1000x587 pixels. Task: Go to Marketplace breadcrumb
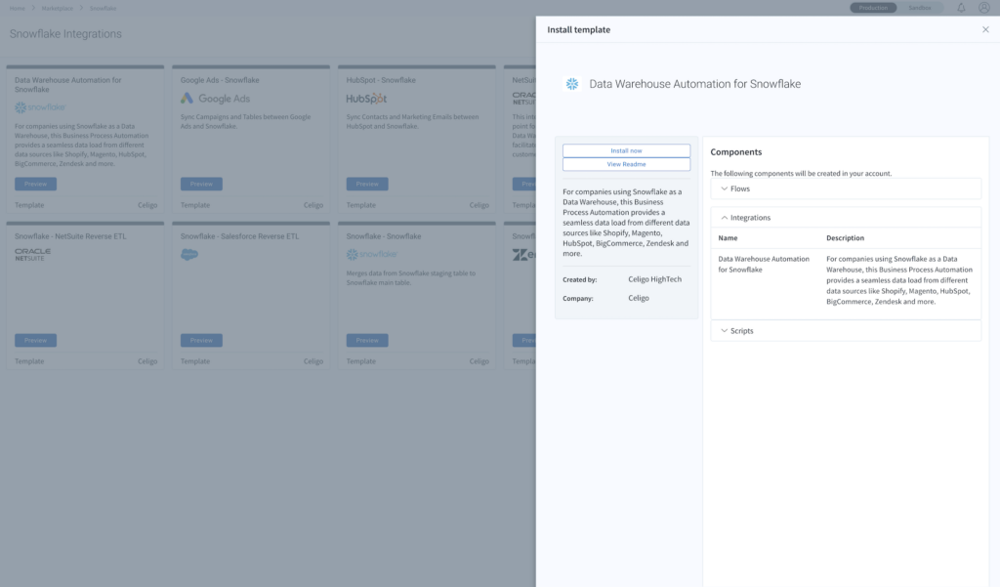tap(57, 8)
